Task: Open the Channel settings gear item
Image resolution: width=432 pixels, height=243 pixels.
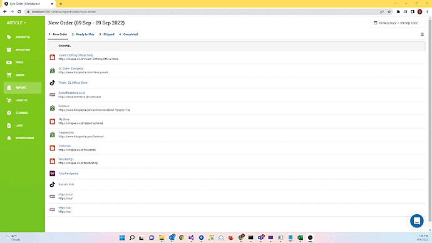Action: pos(23,113)
